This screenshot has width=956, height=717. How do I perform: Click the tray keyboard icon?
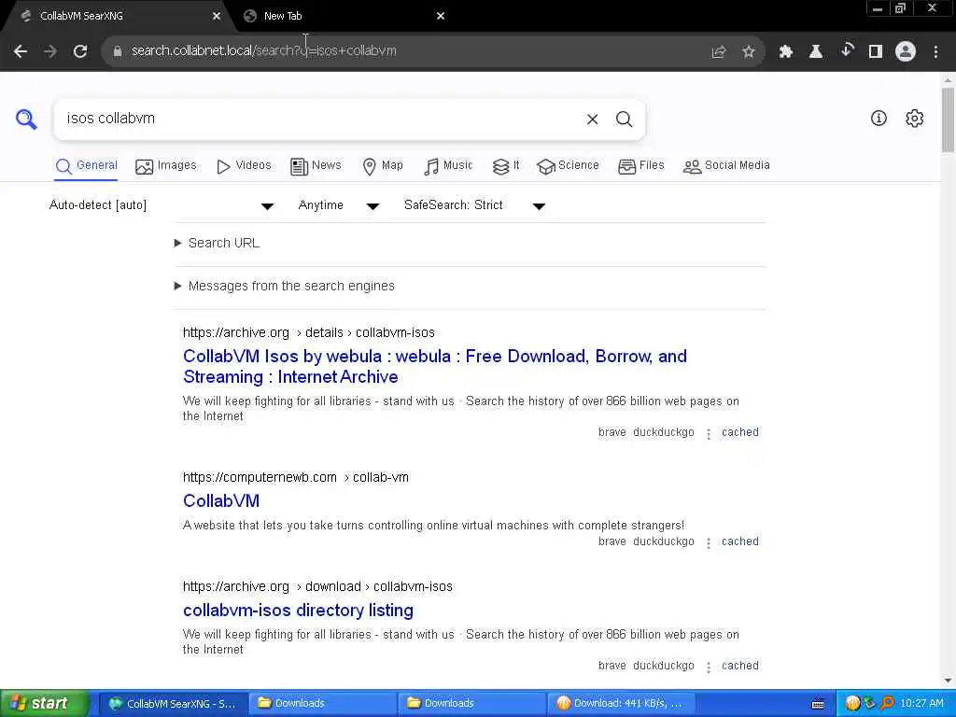pos(818,704)
